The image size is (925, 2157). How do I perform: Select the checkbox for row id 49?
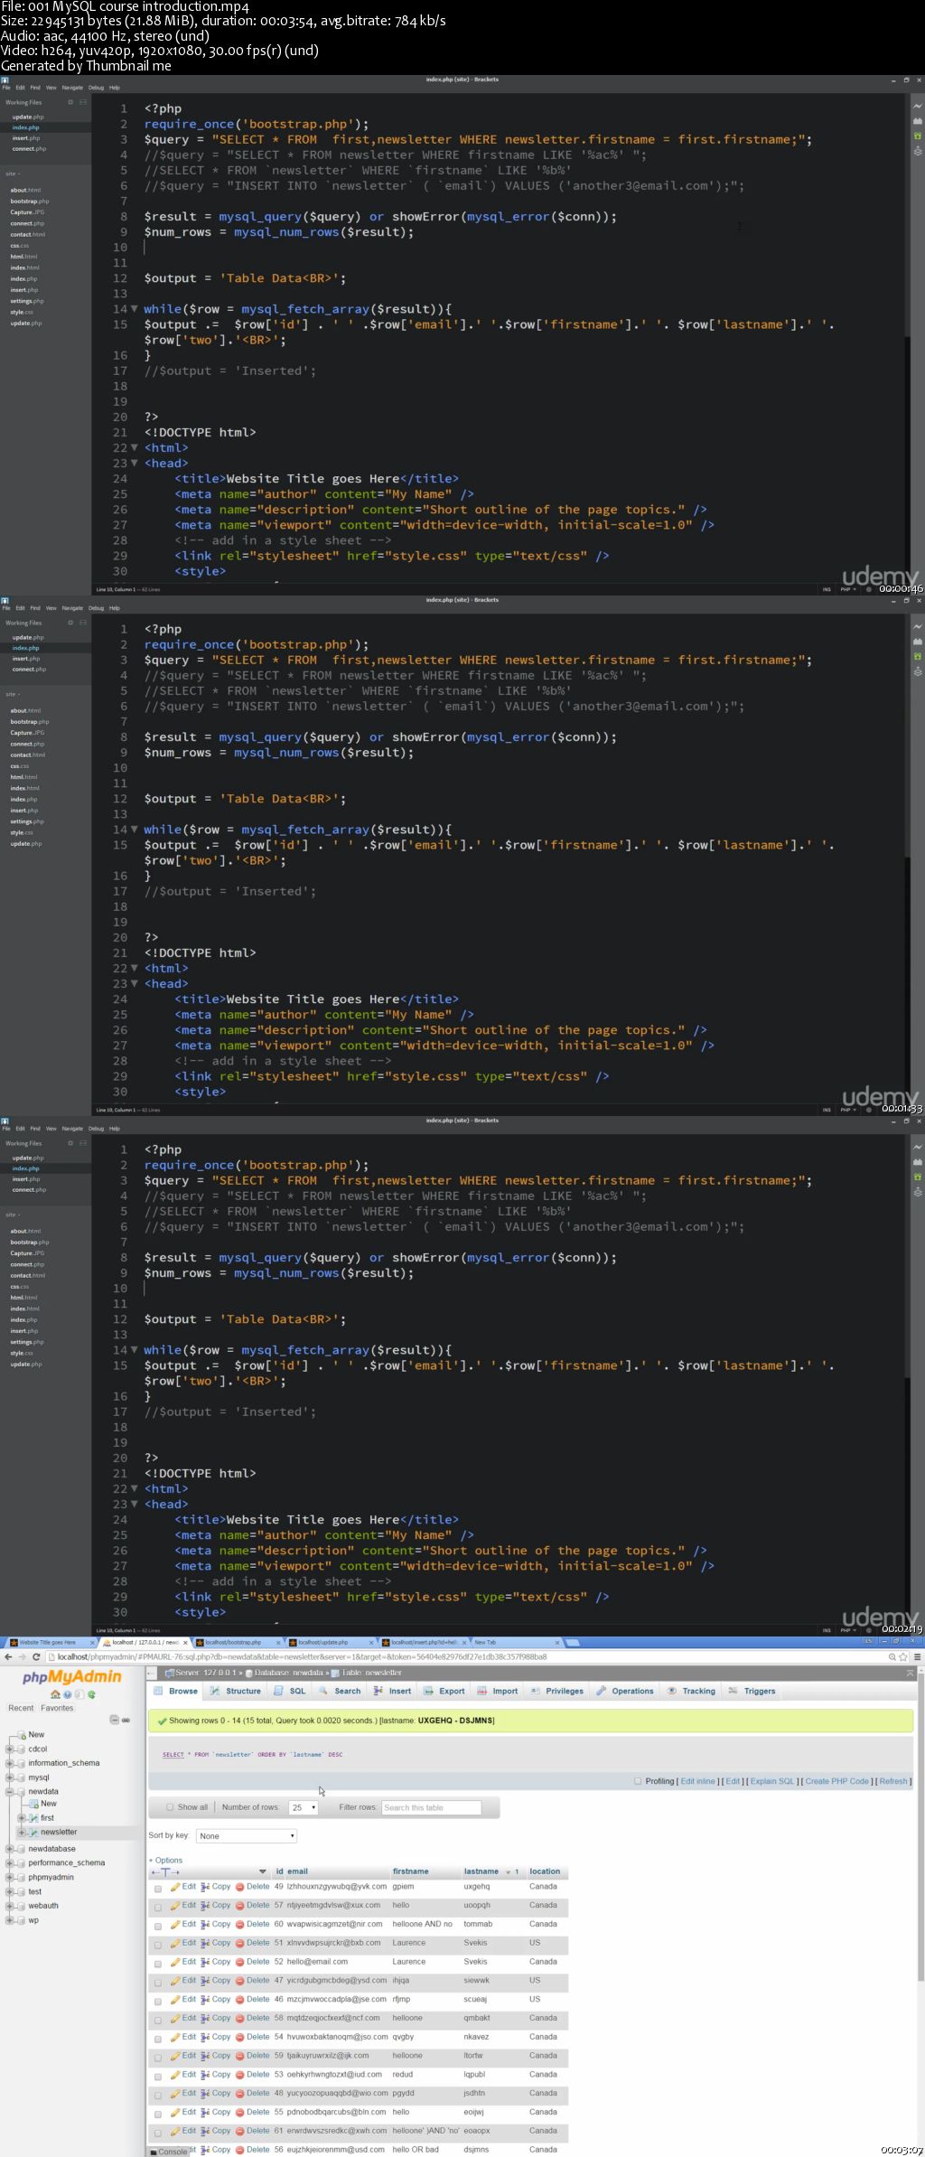158,1889
